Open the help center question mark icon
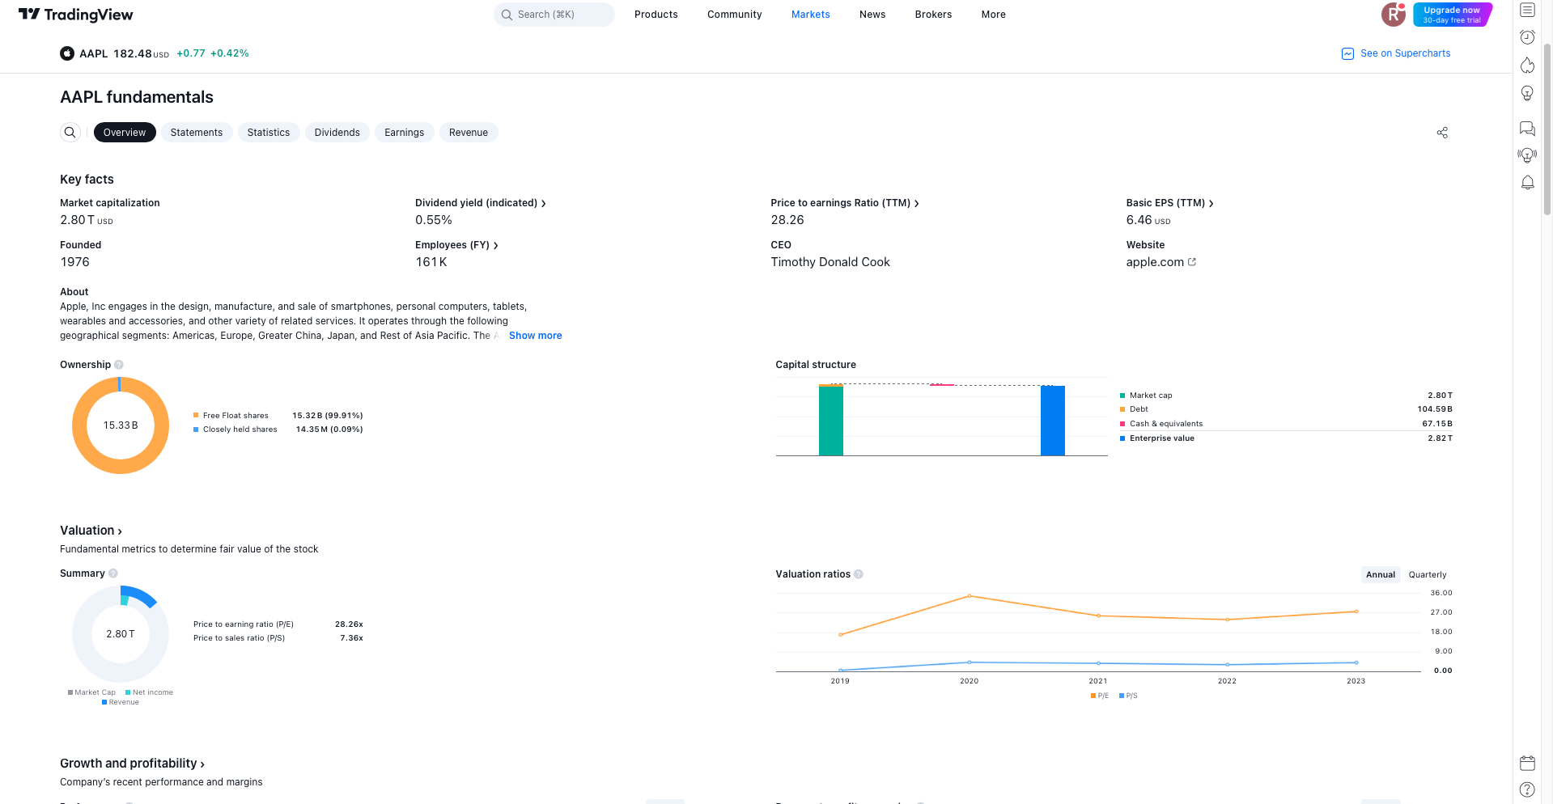This screenshot has height=804, width=1553. click(x=1527, y=789)
